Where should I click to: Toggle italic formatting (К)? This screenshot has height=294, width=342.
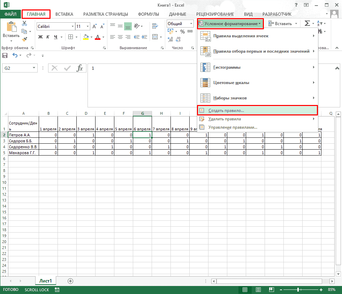coord(48,37)
